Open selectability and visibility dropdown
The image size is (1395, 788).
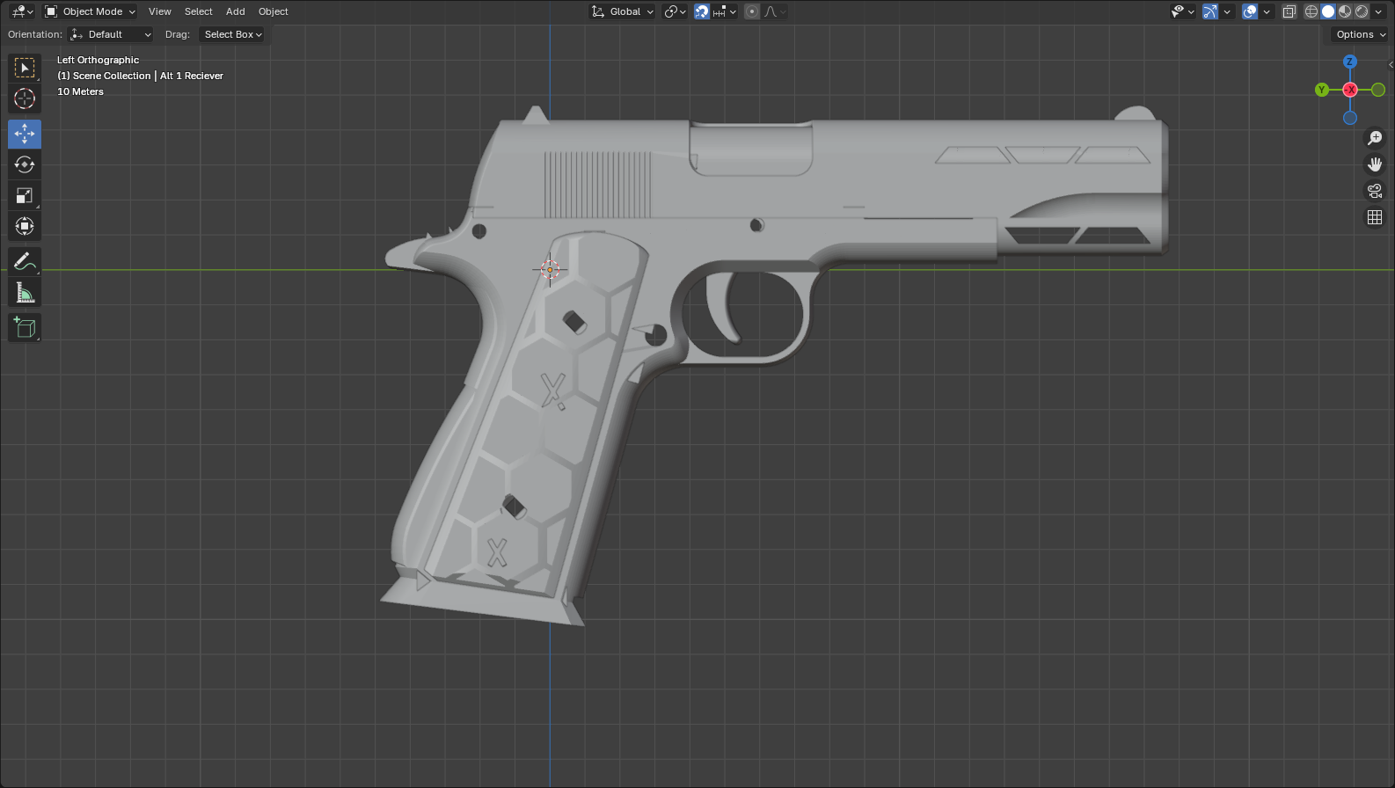(1183, 11)
